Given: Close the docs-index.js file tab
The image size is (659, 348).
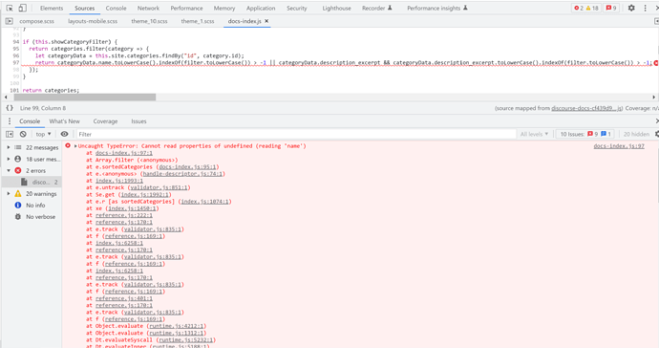Looking at the screenshot, I should tap(266, 21).
